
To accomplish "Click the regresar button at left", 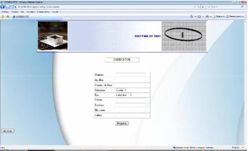I will [7, 131].
